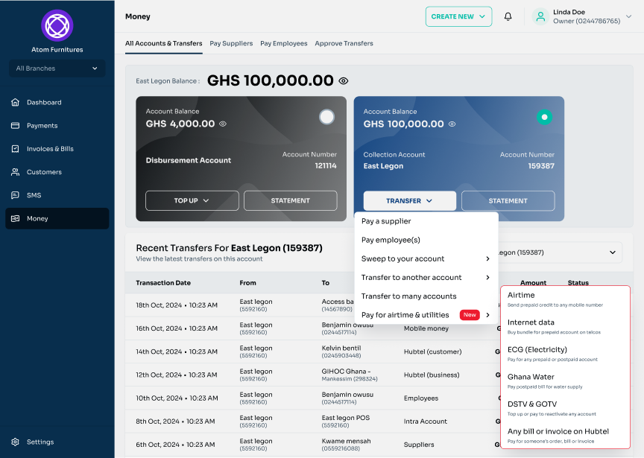644x458 pixels.
Task: Select ECG (Electricity) bill option
Action: 537,350
